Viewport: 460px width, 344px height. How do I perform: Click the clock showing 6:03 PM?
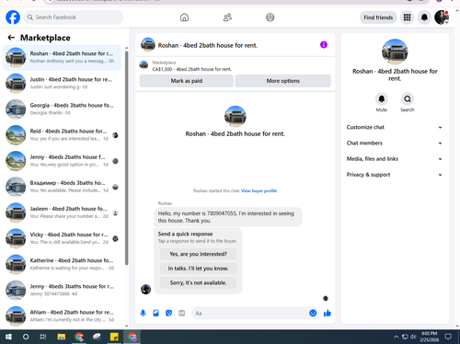pyautogui.click(x=430, y=337)
